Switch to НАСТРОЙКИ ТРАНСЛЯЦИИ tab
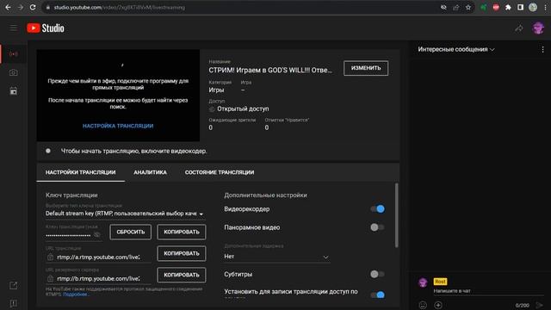This screenshot has height=310, width=551. (x=80, y=172)
